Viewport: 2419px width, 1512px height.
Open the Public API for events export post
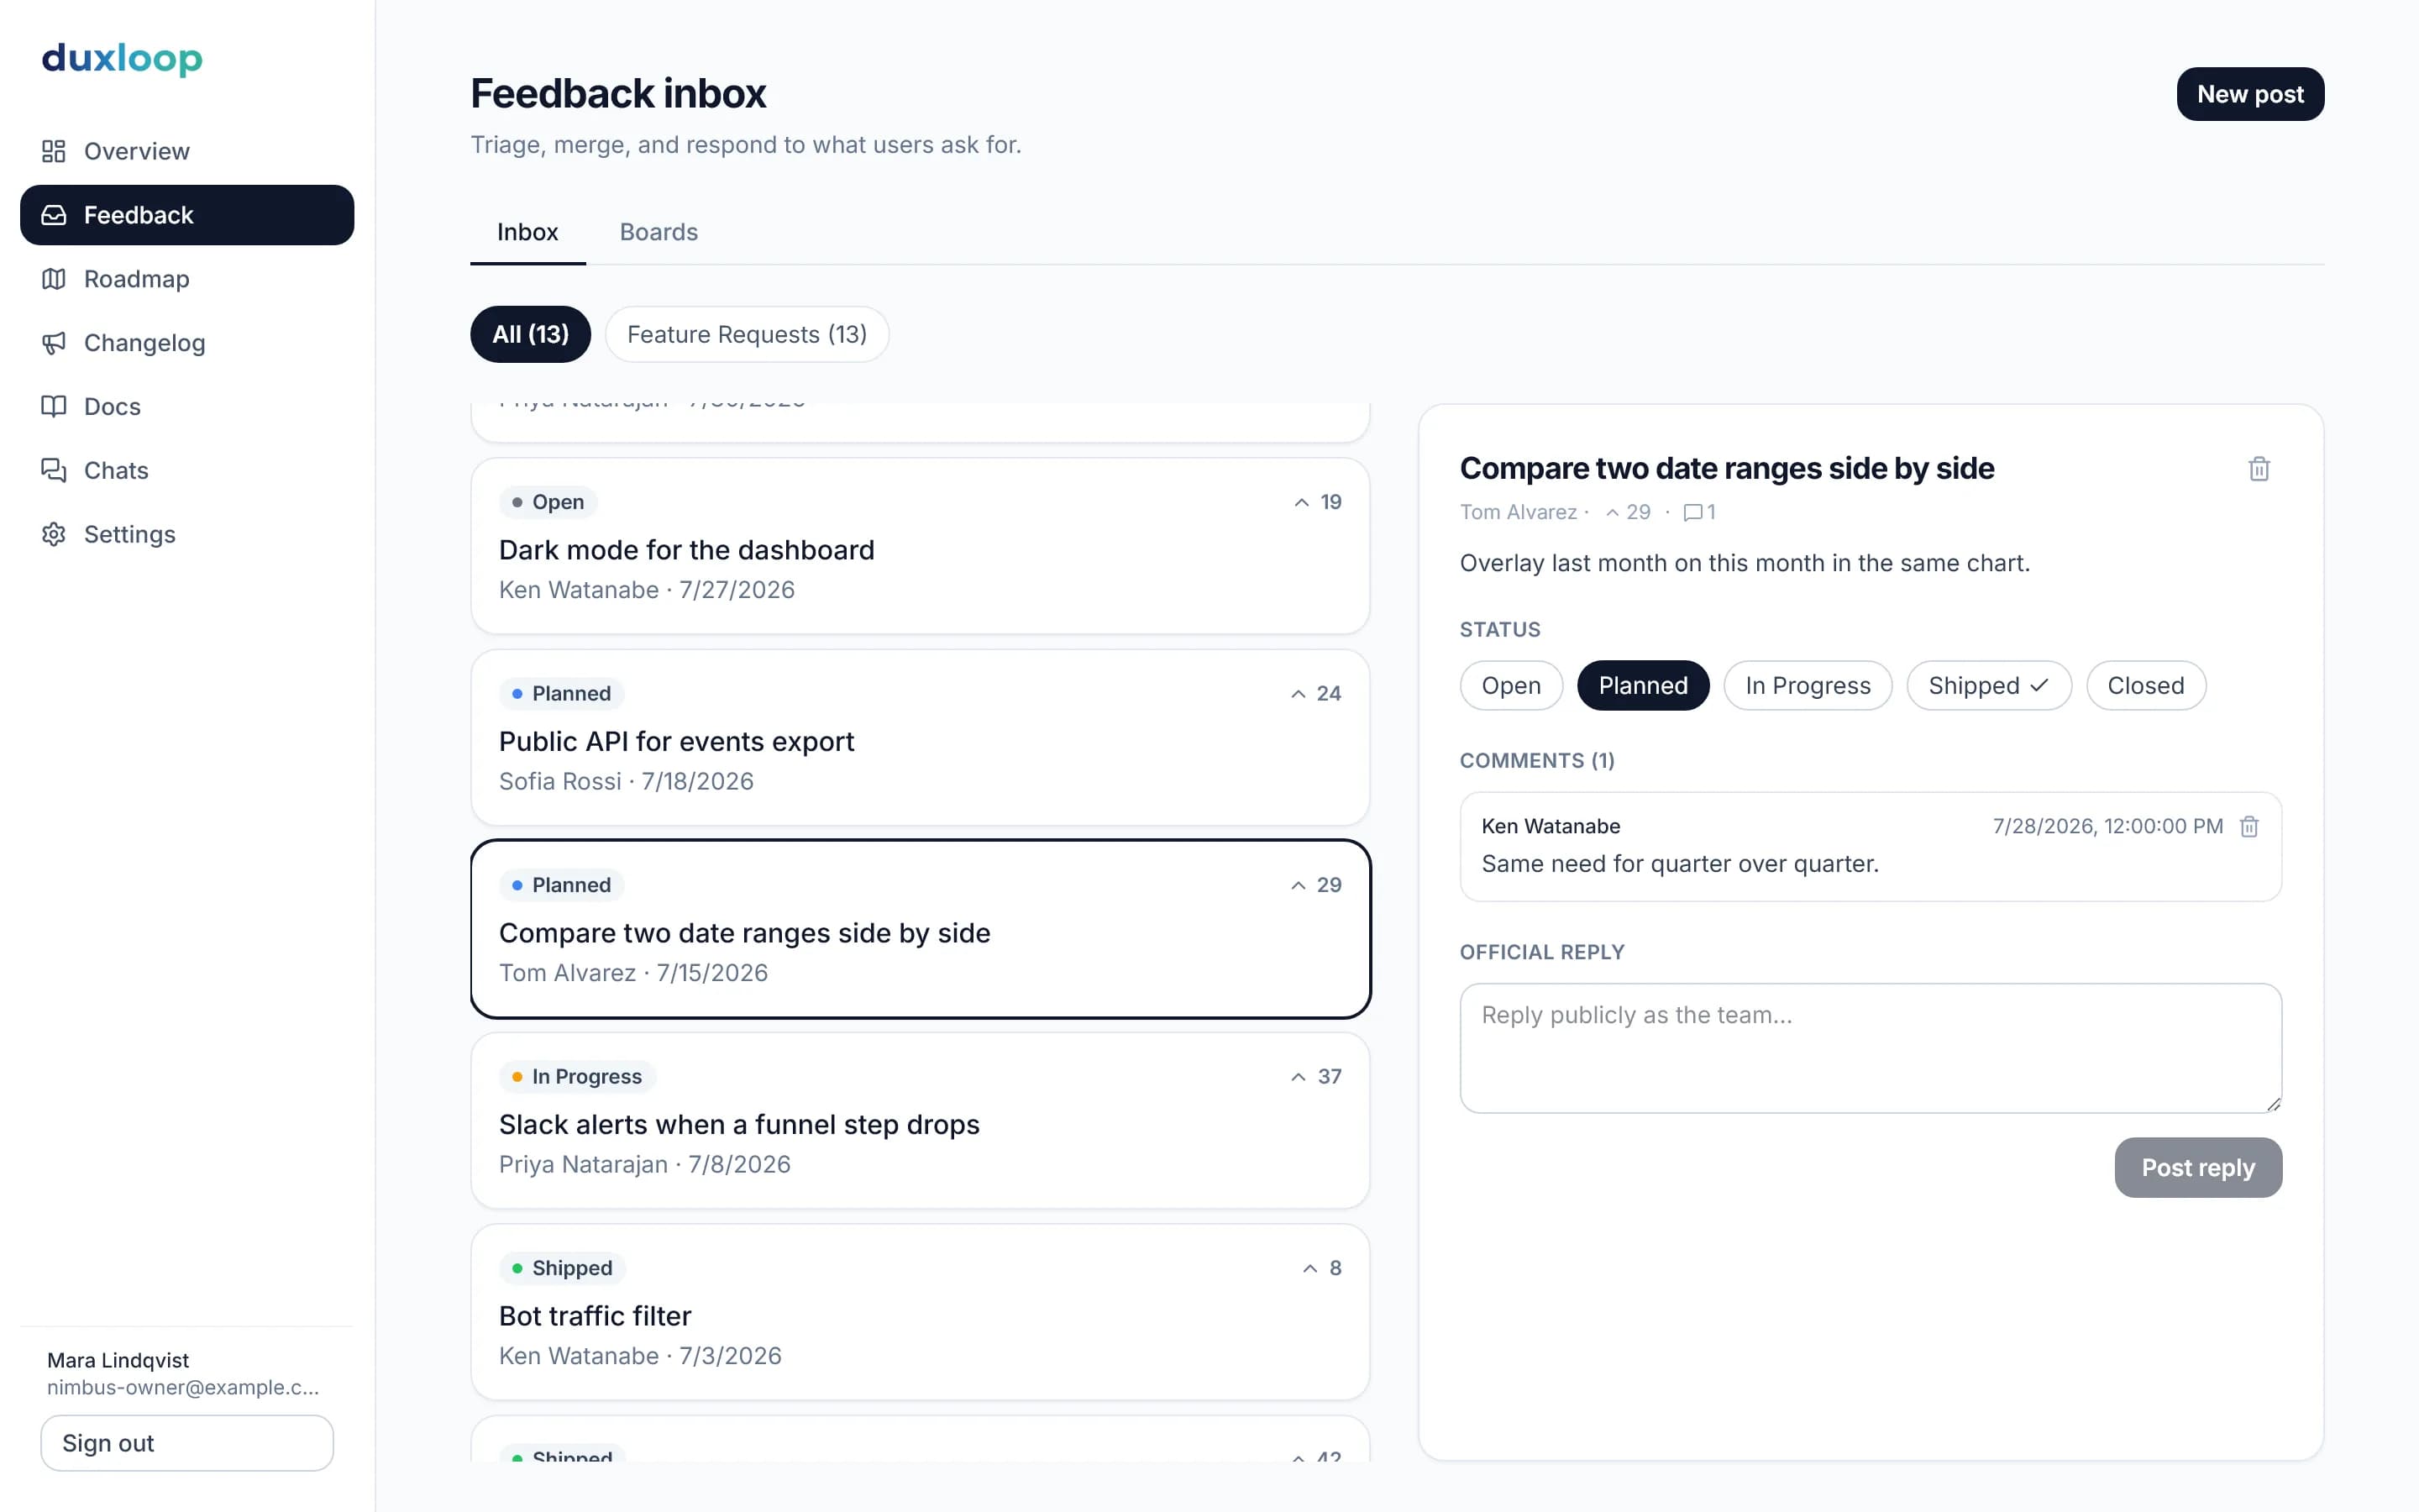(x=920, y=738)
